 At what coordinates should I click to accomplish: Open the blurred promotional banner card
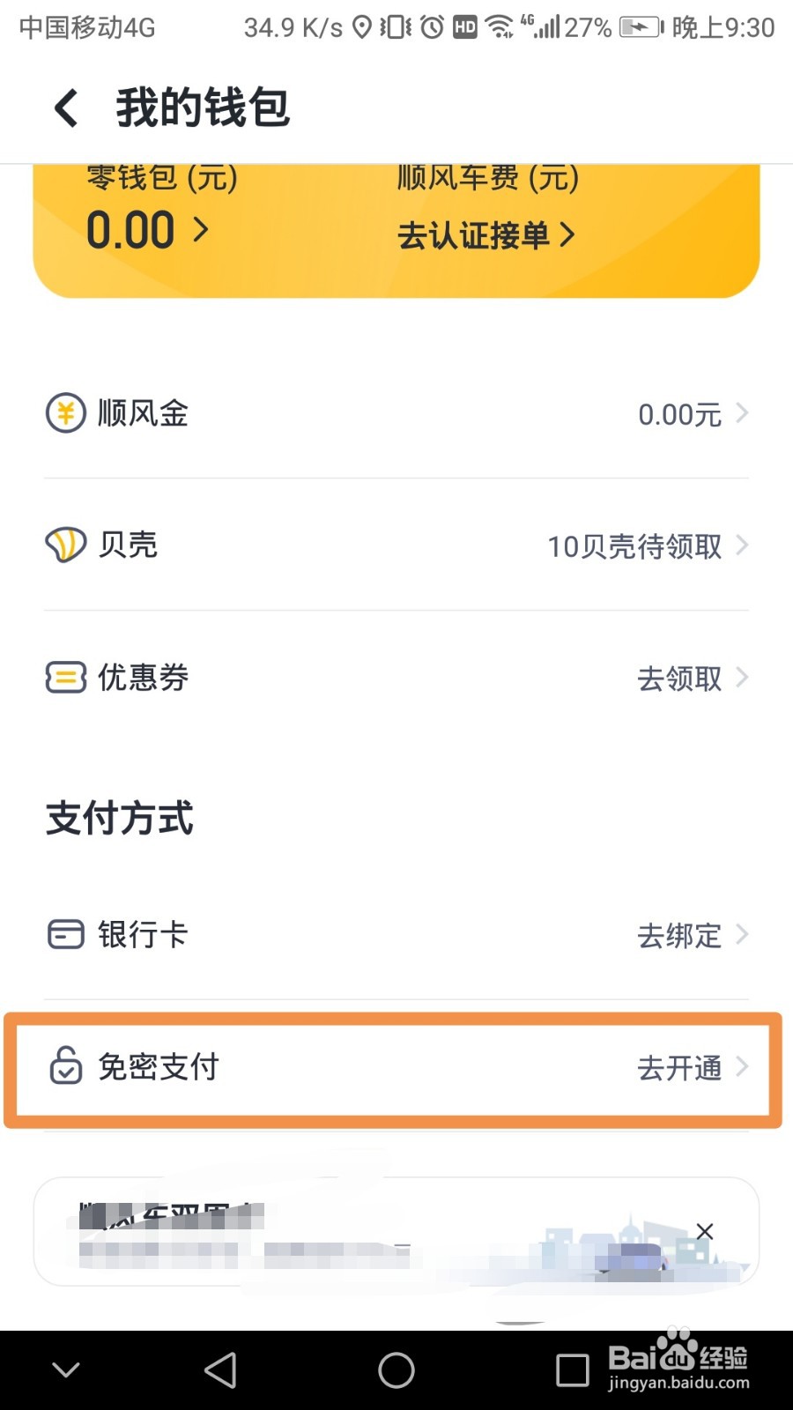pos(396,1231)
